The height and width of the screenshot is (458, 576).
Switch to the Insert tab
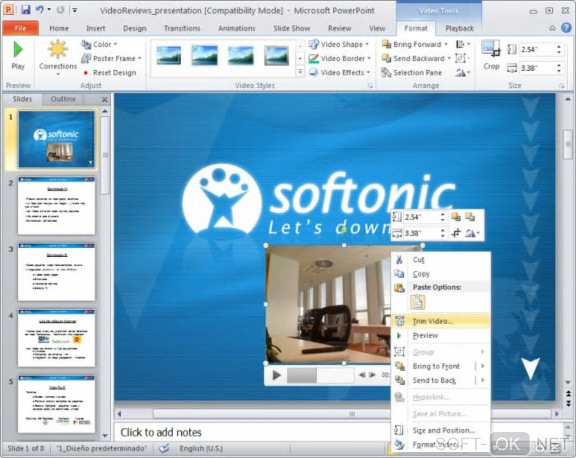click(95, 28)
